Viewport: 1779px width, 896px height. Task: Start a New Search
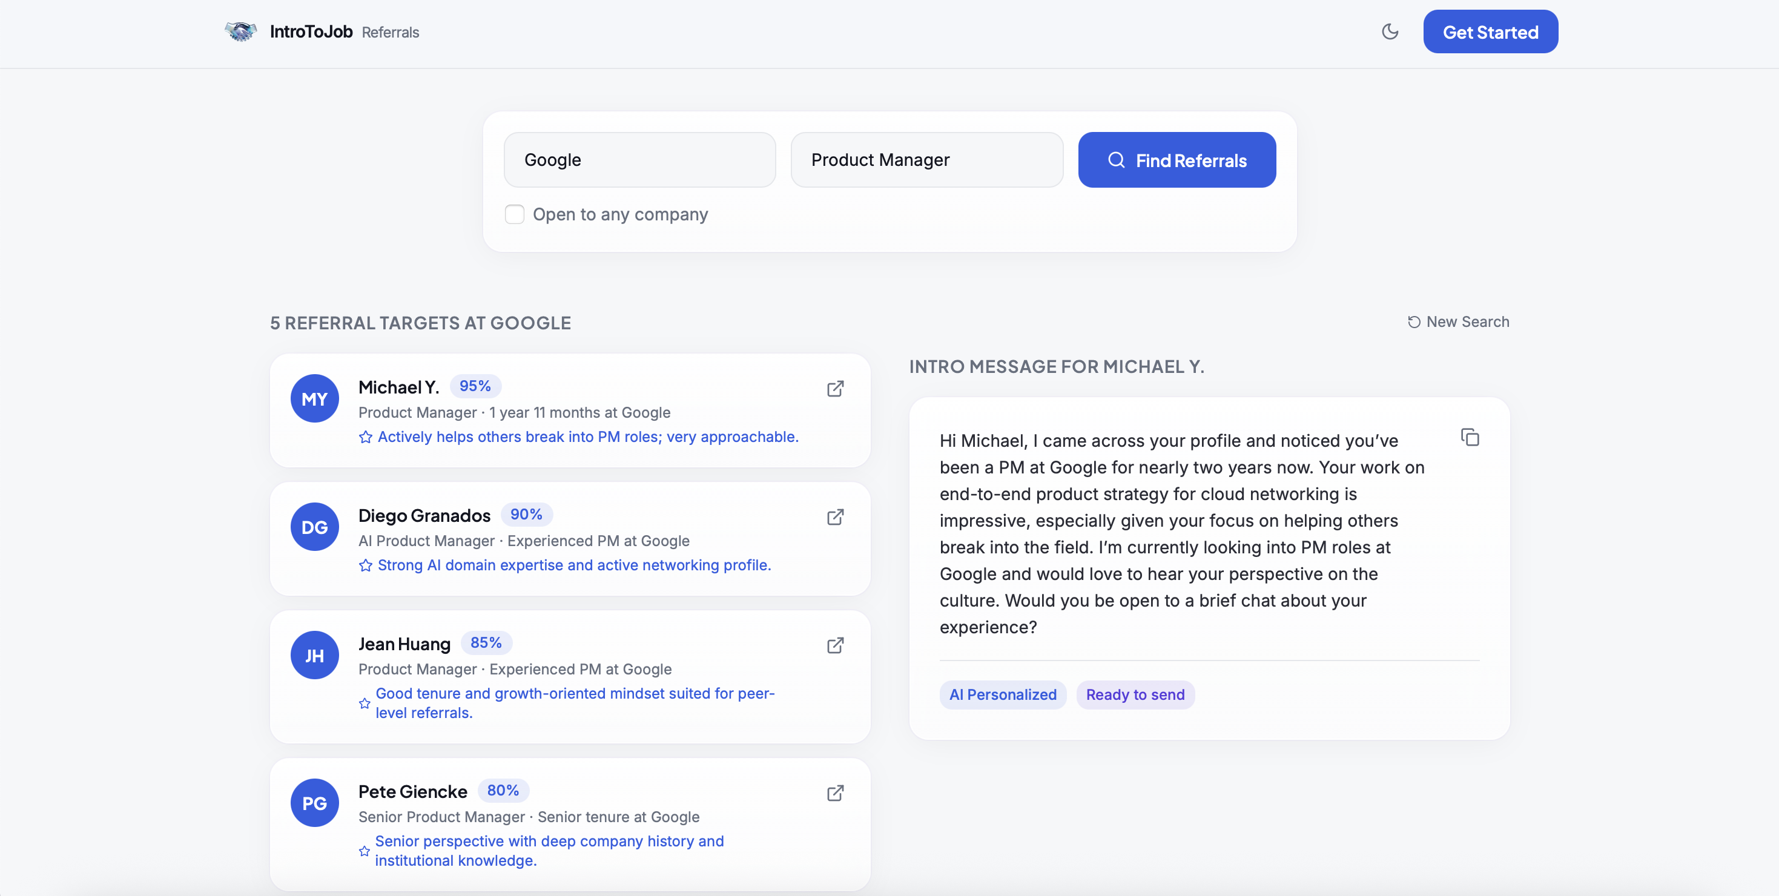coord(1458,321)
